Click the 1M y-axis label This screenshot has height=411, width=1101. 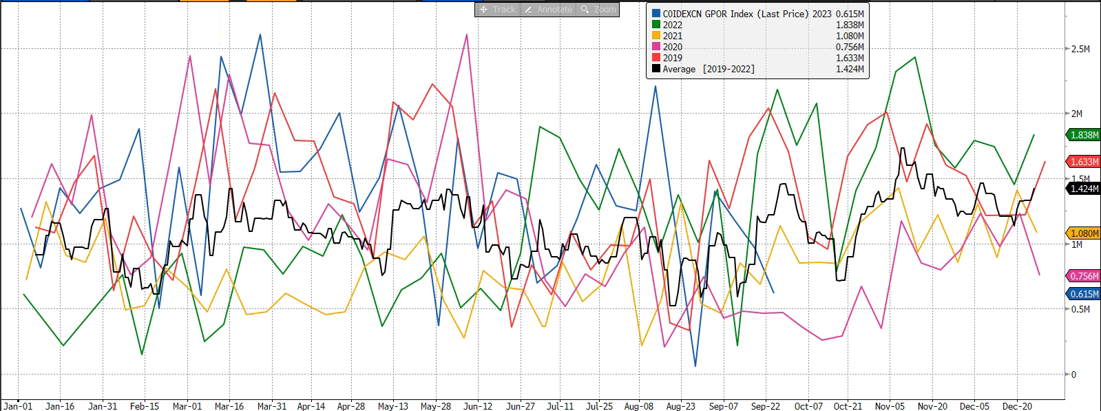pyautogui.click(x=1077, y=244)
